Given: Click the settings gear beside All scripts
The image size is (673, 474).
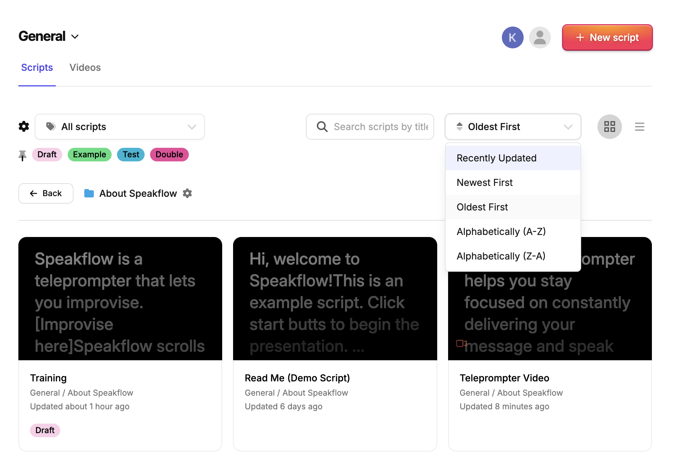Looking at the screenshot, I should click(x=24, y=127).
